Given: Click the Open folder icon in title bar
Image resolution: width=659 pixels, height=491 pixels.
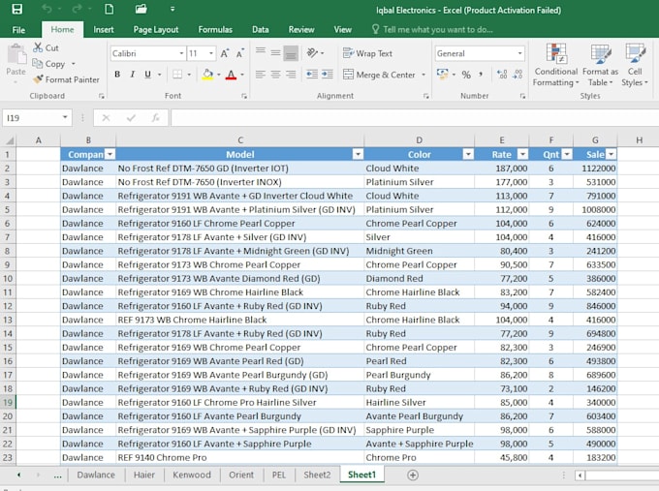Looking at the screenshot, I should pyautogui.click(x=141, y=9).
